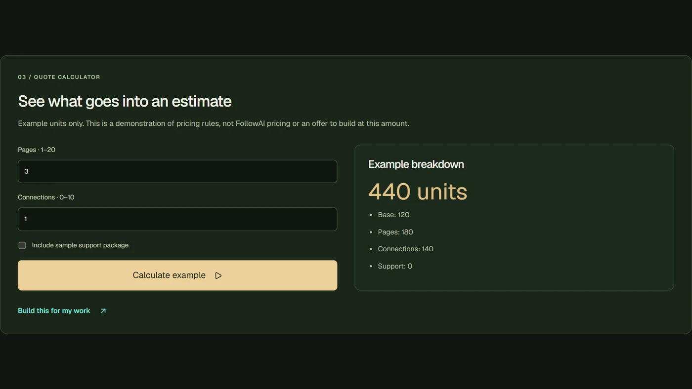Click the Connections: 140 line item
This screenshot has width=692, height=389.
[405, 249]
